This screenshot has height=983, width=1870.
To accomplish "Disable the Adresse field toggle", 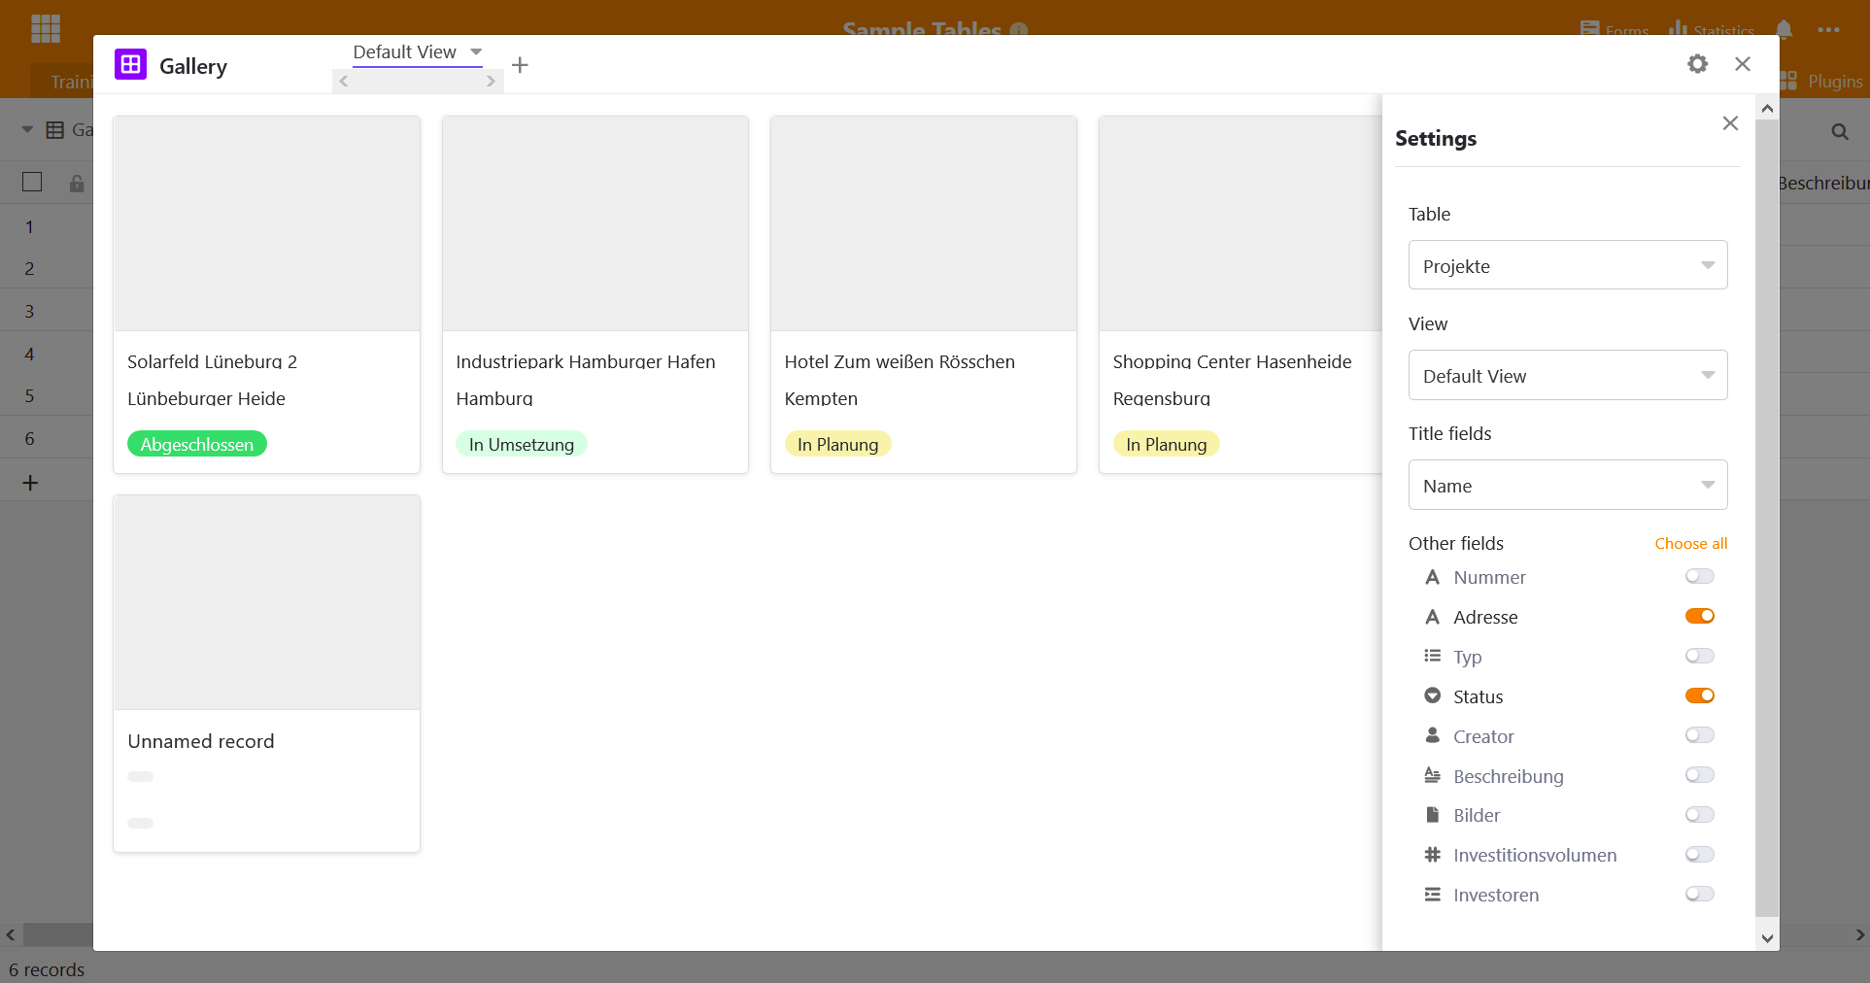I will (x=1699, y=617).
